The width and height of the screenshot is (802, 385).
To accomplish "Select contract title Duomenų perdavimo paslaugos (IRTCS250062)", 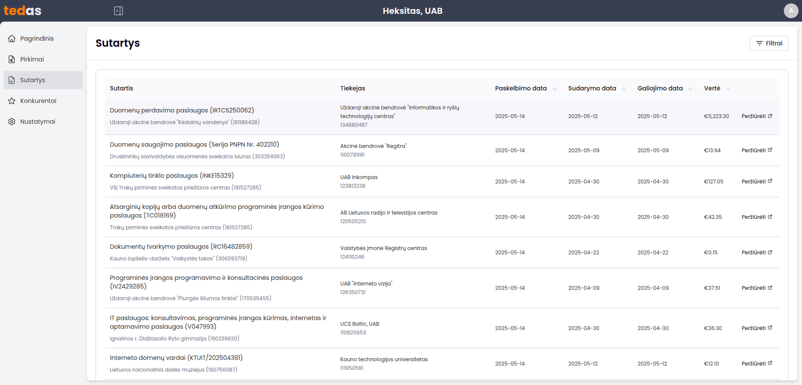I will point(182,110).
